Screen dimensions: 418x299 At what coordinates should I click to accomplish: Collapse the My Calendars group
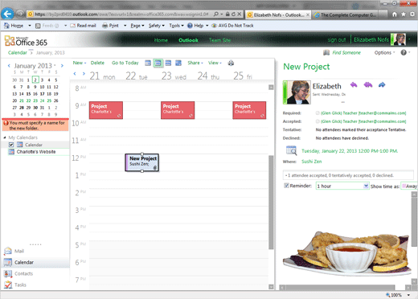(x=5, y=137)
